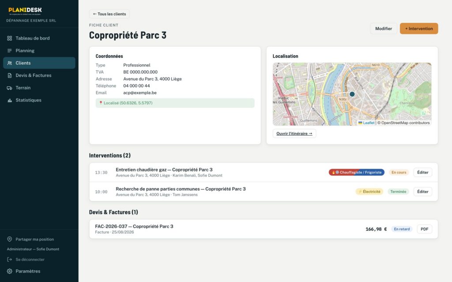
Task: Open the Planning section
Action: pos(39,51)
